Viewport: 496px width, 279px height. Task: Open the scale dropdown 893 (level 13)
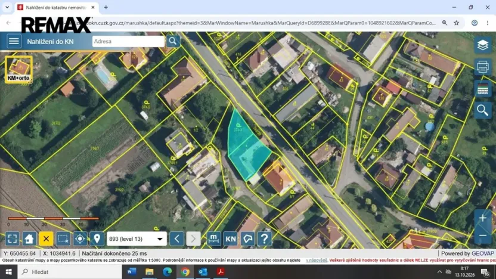[x=137, y=239]
